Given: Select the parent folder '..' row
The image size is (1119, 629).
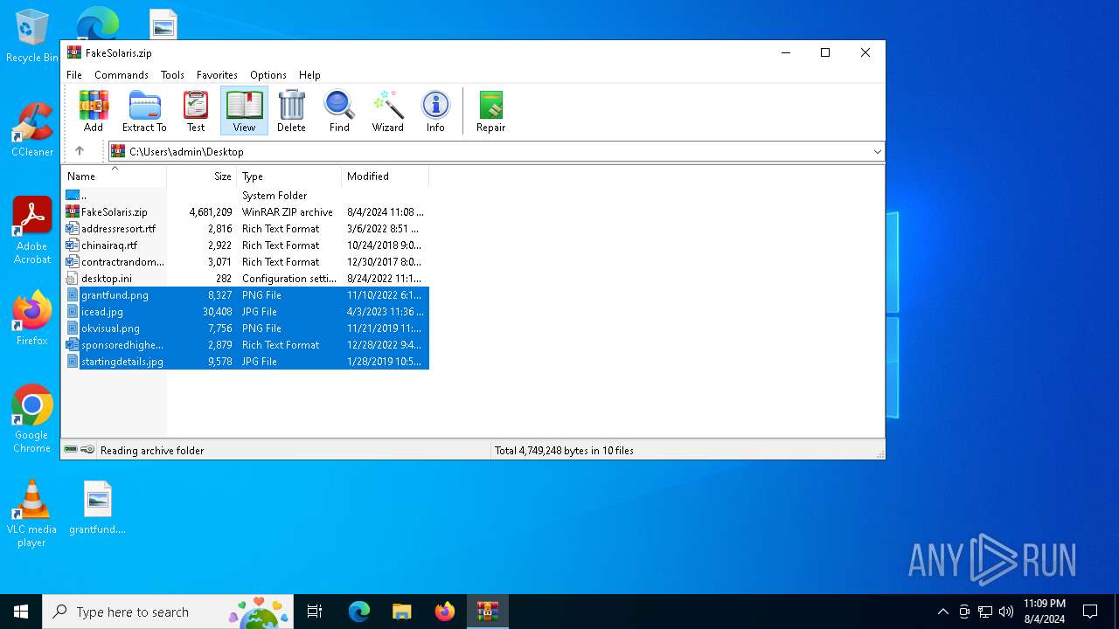Looking at the screenshot, I should pos(245,196).
